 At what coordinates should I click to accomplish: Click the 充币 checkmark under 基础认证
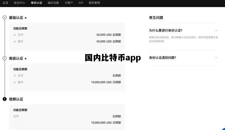(x=15, y=35)
